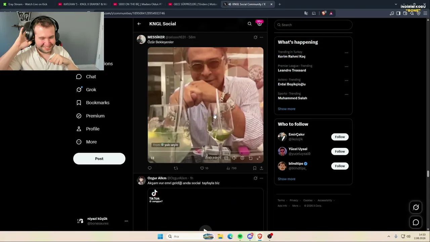This screenshot has height=242, width=430.
Task: Open Grok actions on Ozgur Alkm's post
Action: pos(255,178)
